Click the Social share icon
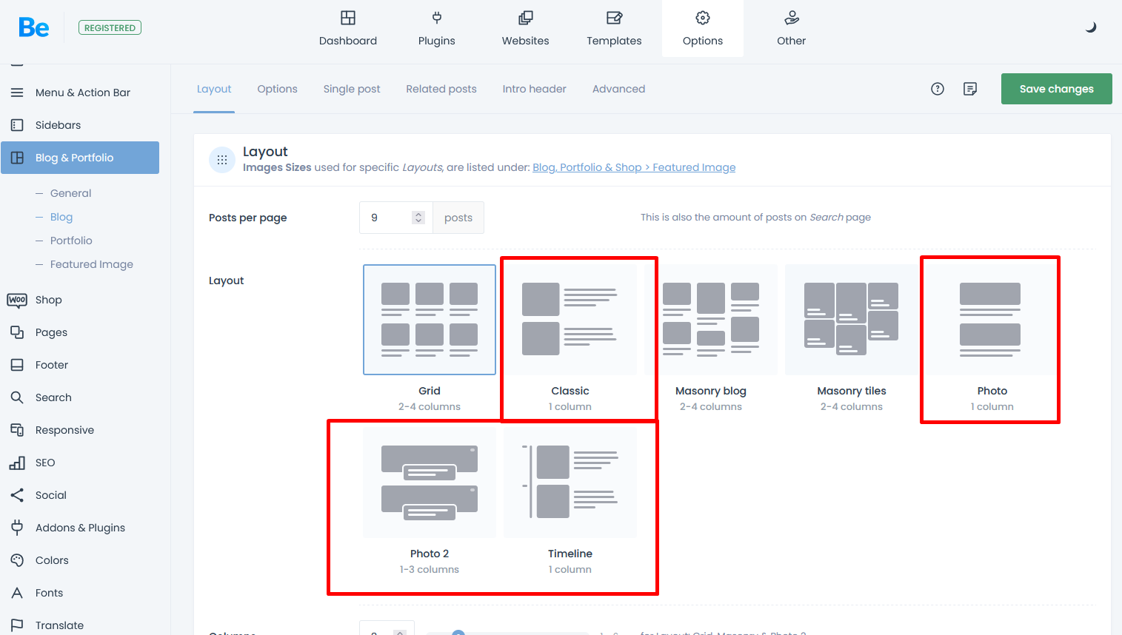1122x635 pixels. 17,495
